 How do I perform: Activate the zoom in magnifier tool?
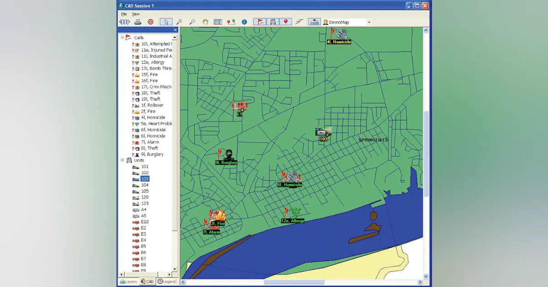coord(180,22)
